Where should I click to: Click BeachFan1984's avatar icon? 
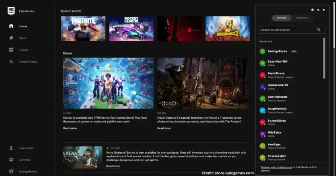point(262,63)
